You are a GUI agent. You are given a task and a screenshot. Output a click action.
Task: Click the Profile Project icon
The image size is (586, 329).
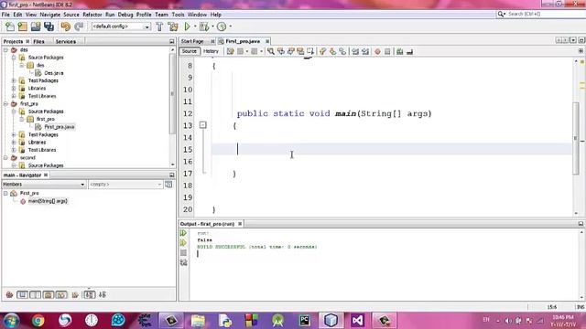(x=222, y=27)
